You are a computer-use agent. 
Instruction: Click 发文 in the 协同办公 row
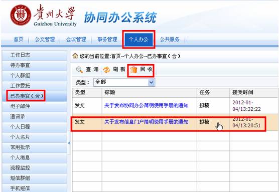(x=80, y=105)
